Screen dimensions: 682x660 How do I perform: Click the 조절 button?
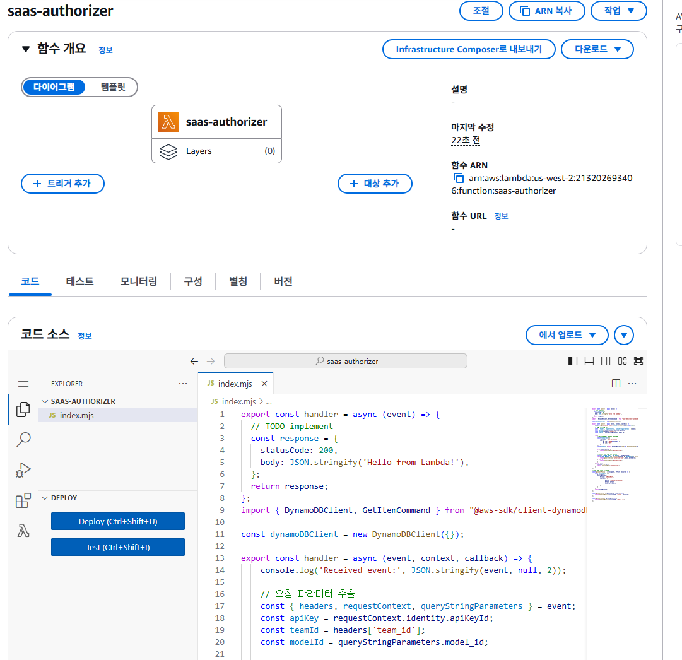click(x=481, y=11)
